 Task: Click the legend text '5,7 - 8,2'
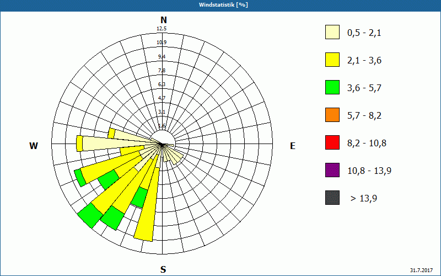pos(364,116)
